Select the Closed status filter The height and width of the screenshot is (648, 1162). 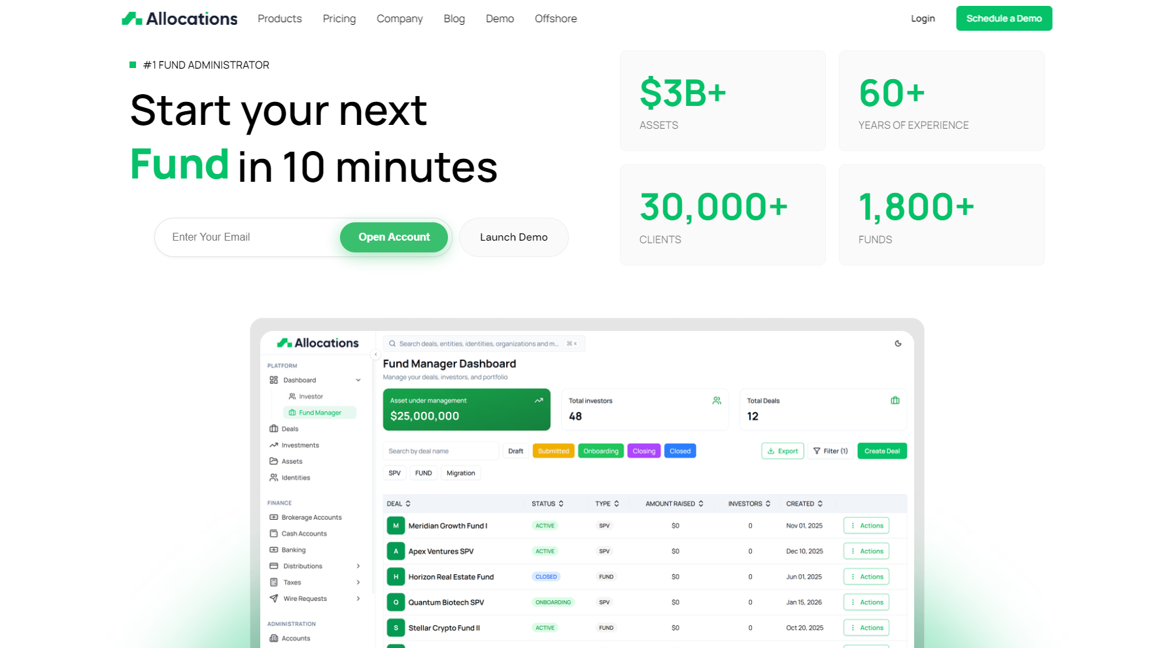coord(680,451)
